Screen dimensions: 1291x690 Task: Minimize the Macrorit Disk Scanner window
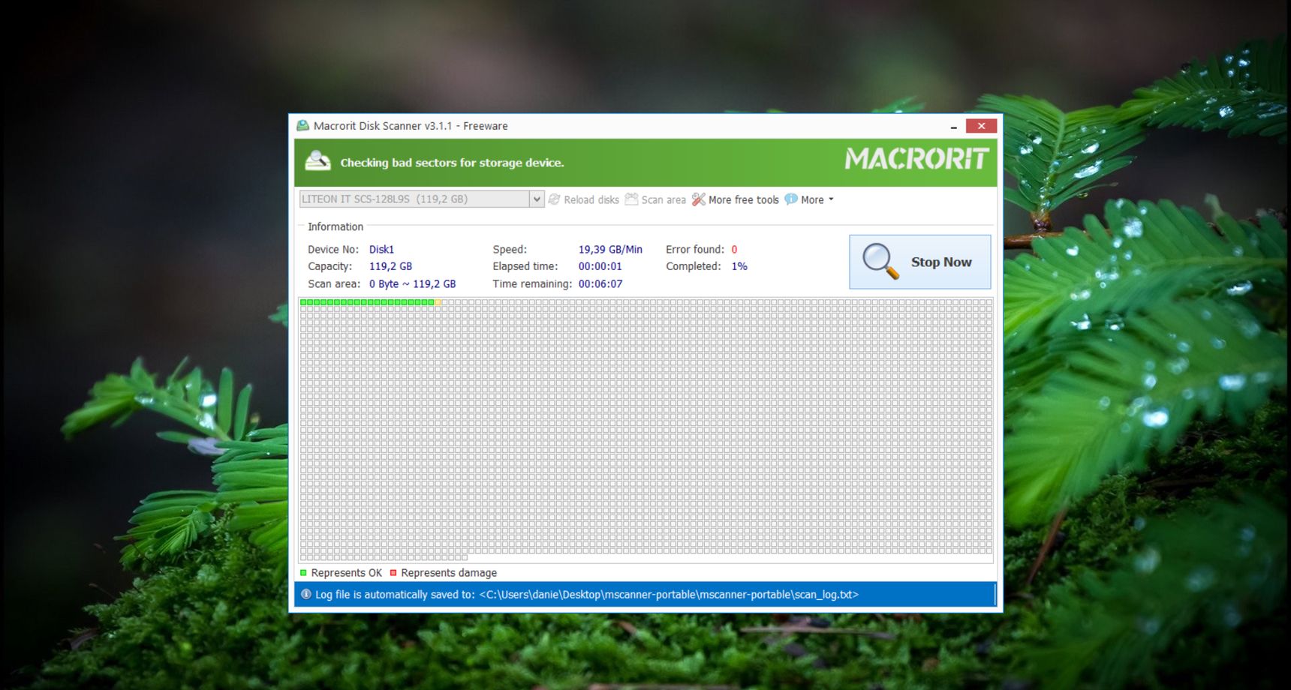[x=953, y=127]
